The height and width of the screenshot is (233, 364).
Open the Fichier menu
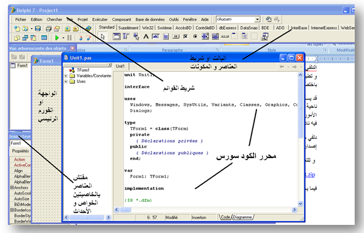pos(21,20)
